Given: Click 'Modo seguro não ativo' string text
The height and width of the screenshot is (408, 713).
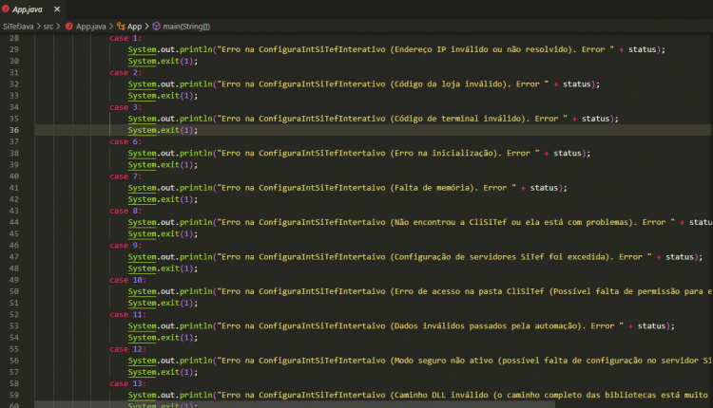Looking at the screenshot, I should click(x=443, y=361).
